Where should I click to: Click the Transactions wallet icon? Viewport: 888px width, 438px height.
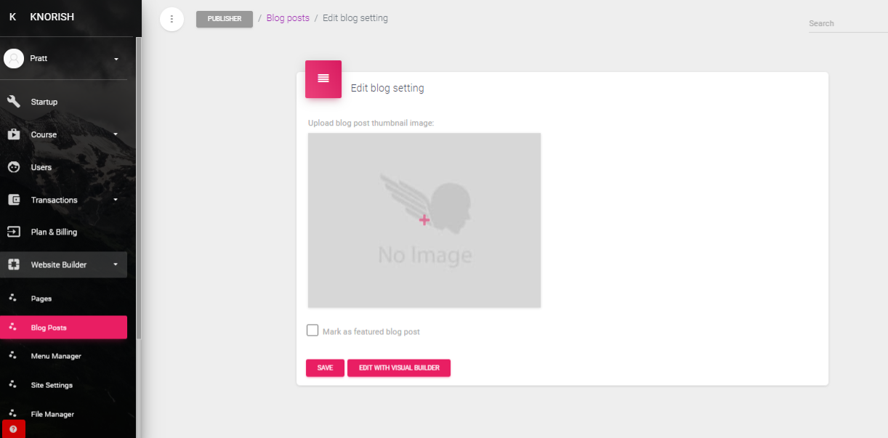click(13, 200)
